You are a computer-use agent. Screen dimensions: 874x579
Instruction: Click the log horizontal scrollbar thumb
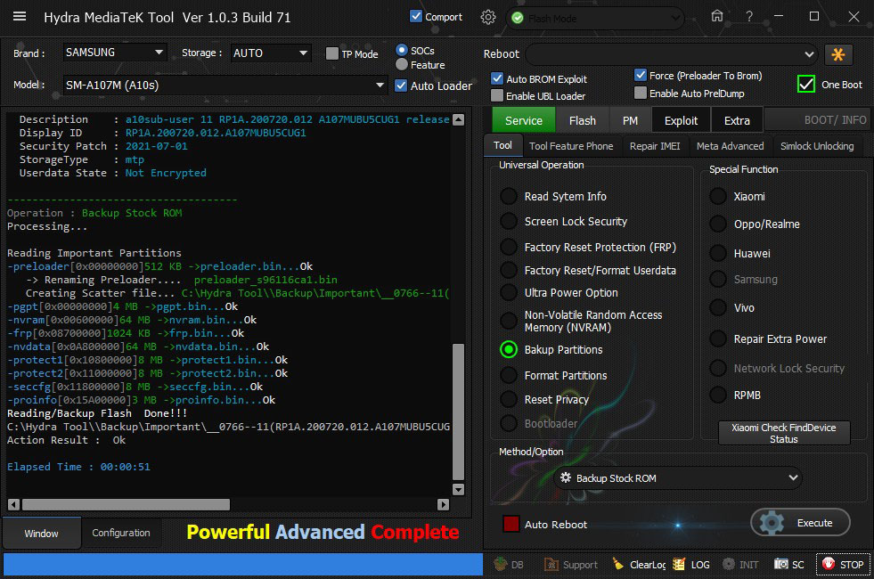126,504
